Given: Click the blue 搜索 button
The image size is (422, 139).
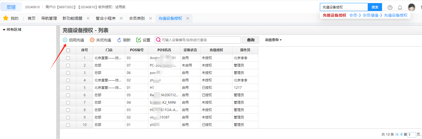Looking at the screenshot, I should point(375,7).
